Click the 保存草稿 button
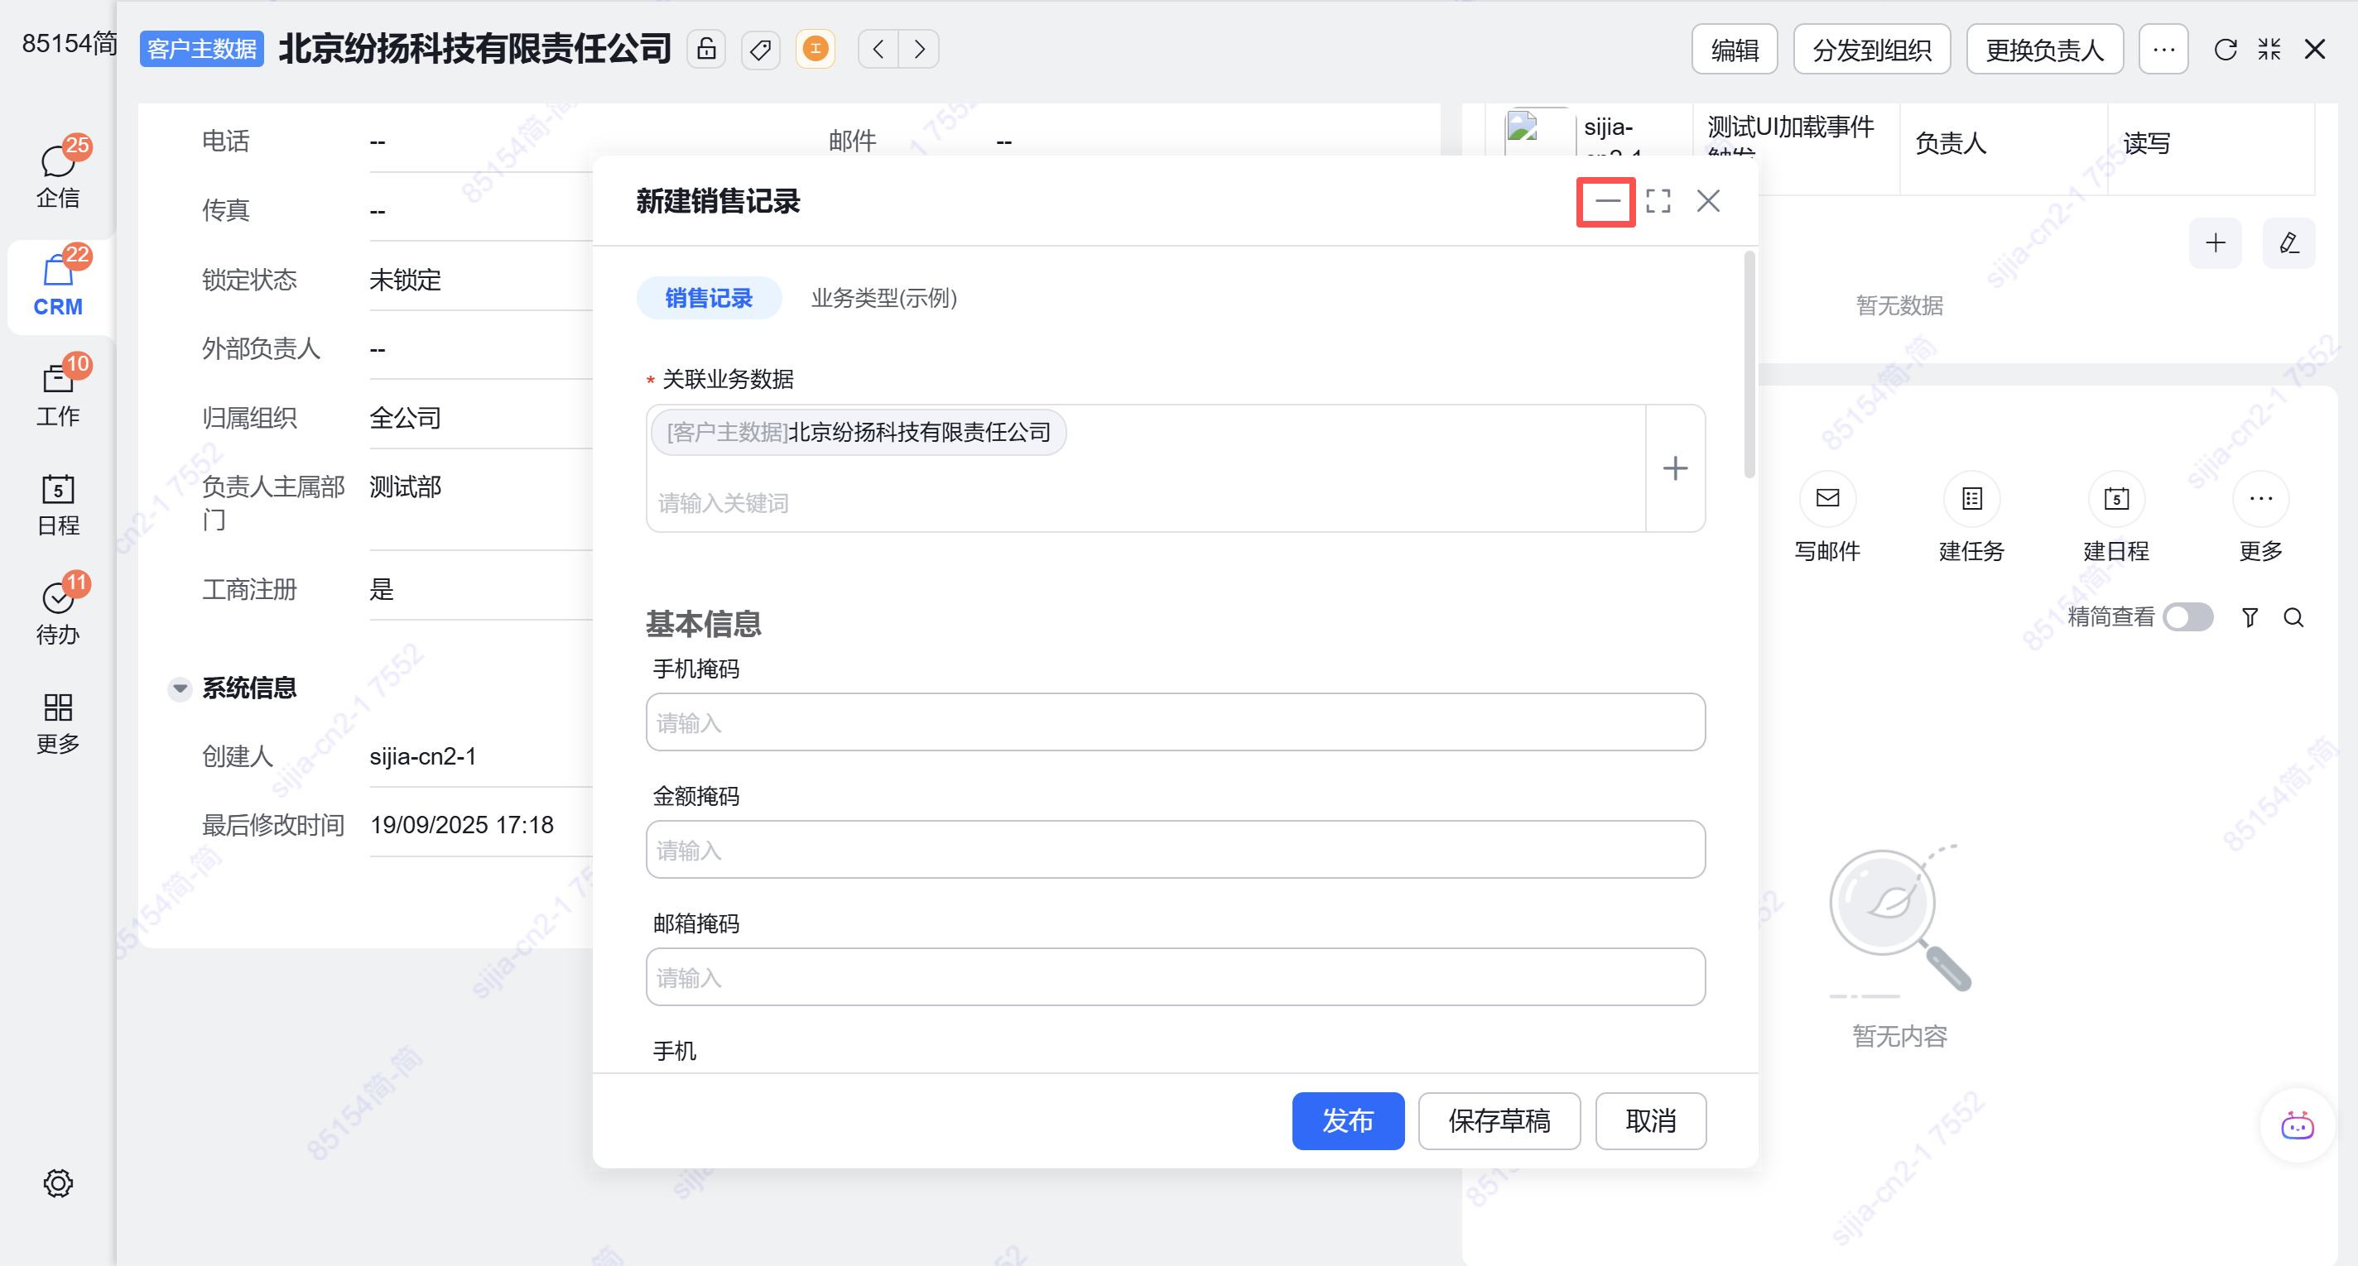2358x1266 pixels. pos(1499,1120)
